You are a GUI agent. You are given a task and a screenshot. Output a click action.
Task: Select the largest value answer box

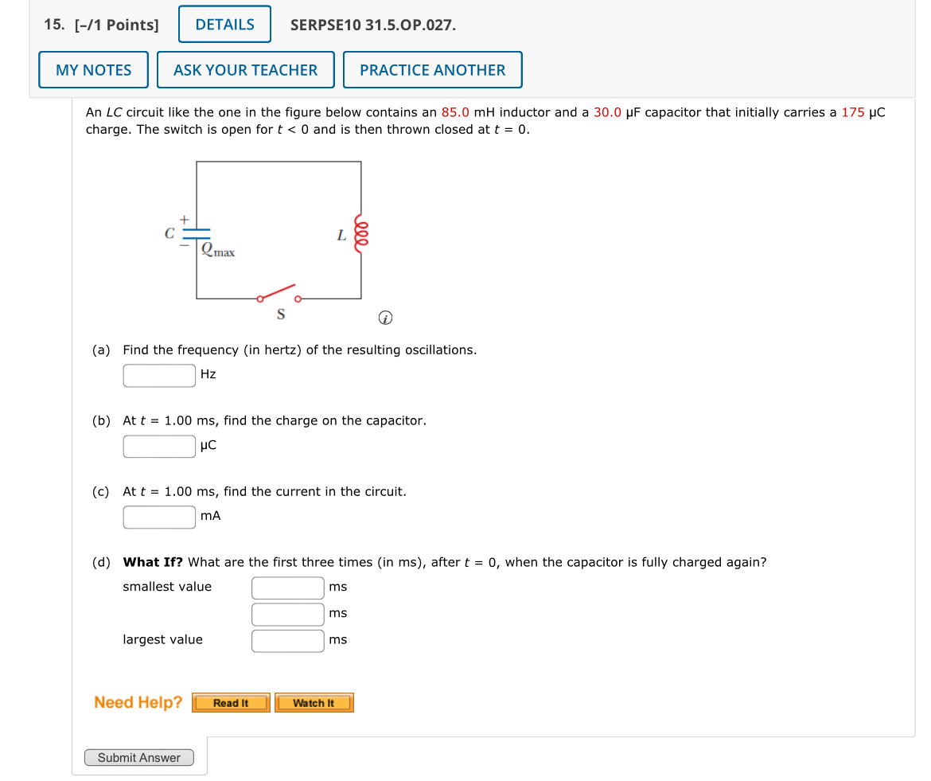[287, 640]
